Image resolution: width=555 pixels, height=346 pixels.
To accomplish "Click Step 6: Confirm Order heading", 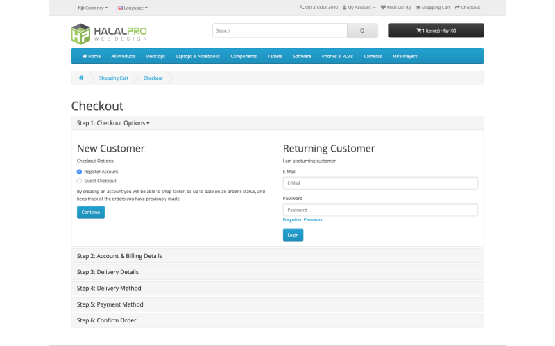I will click(x=107, y=320).
